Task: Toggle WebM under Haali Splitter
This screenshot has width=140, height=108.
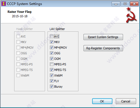Action: pos(18,75)
